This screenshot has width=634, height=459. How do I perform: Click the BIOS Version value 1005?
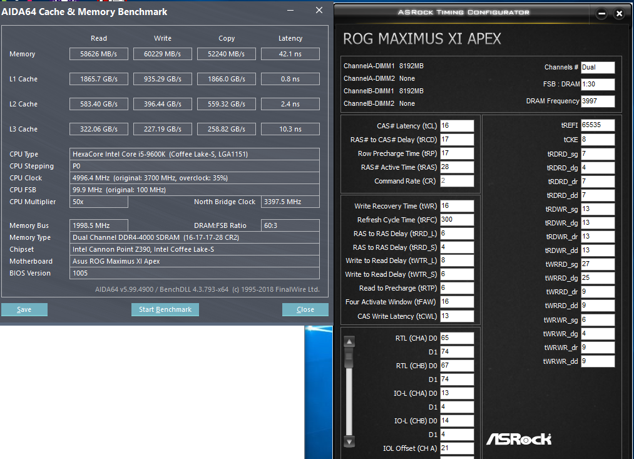pos(195,274)
